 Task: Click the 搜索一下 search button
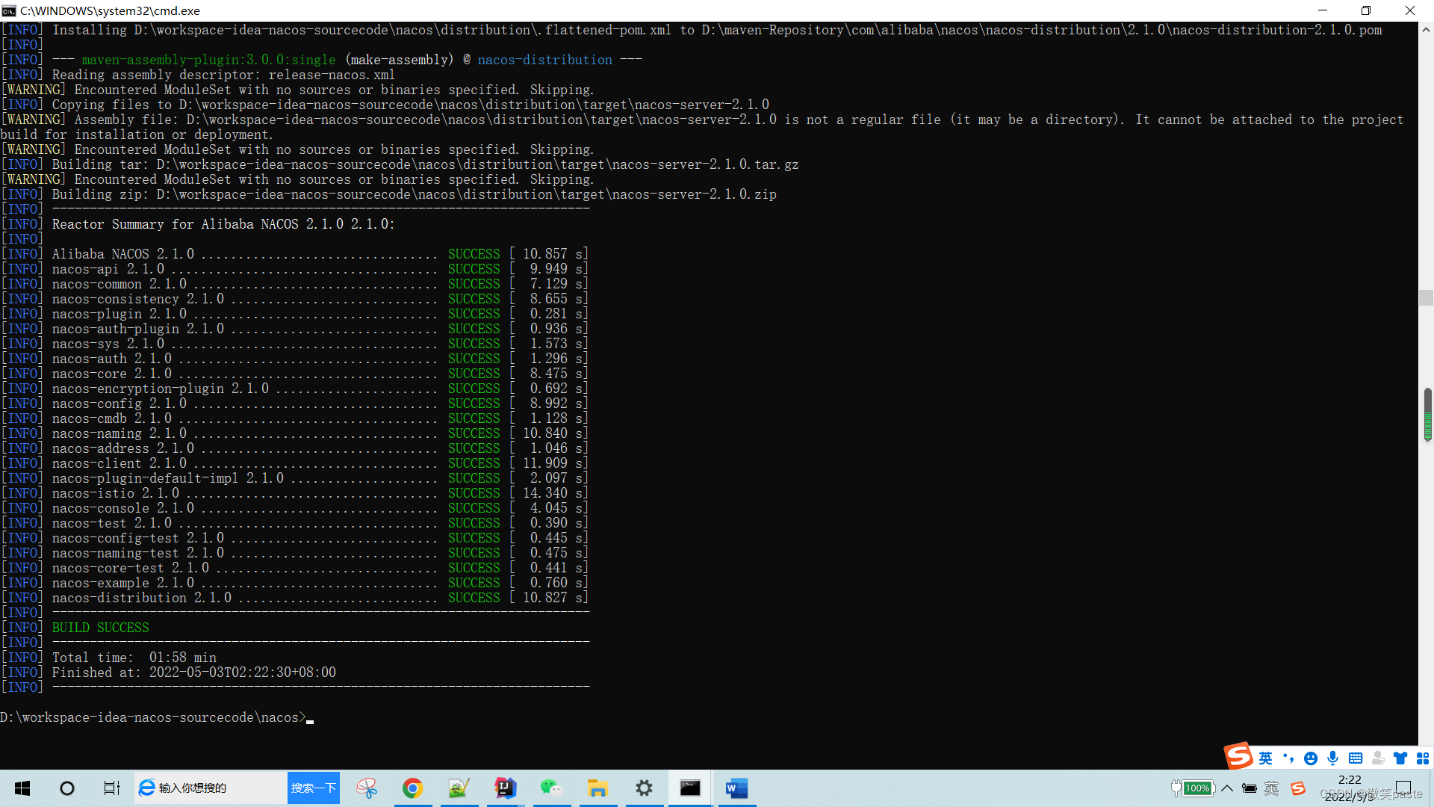314,788
